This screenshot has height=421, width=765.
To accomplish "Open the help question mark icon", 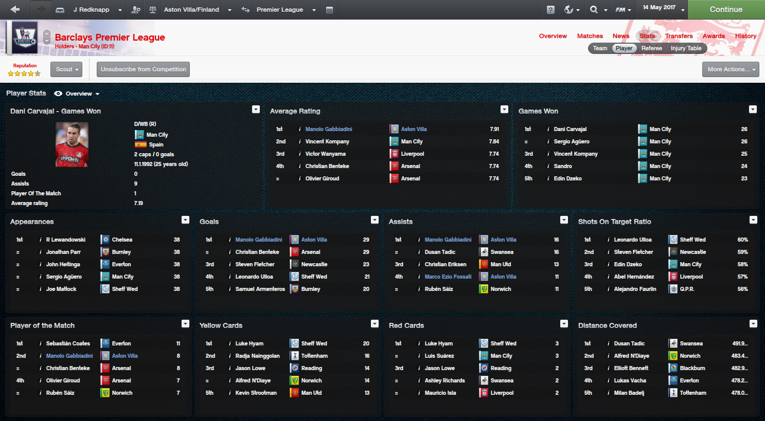I will pos(550,10).
